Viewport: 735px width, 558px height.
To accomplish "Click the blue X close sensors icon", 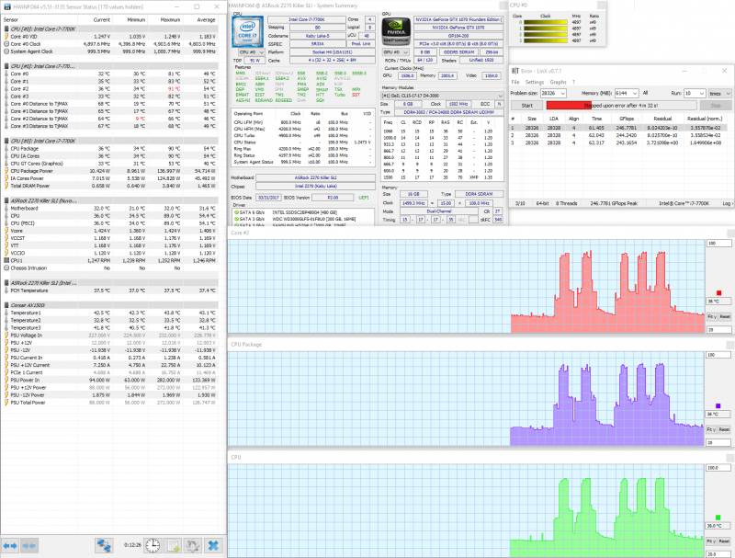I will point(213,546).
